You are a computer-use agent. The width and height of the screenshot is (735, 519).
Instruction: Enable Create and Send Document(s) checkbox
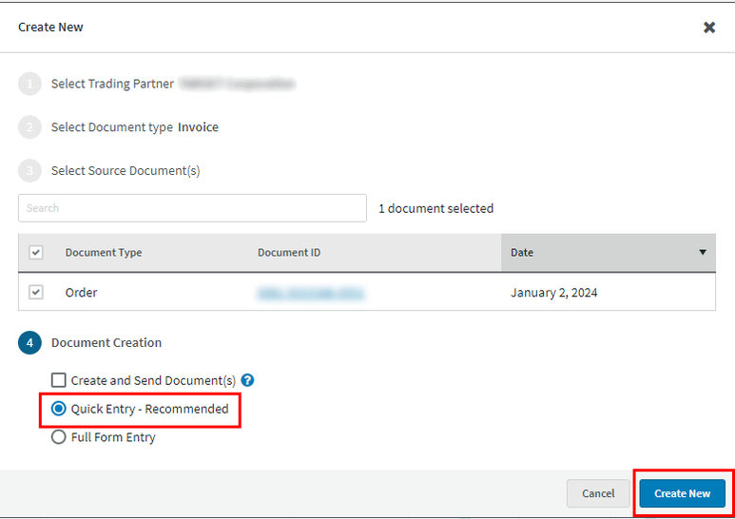tap(59, 380)
